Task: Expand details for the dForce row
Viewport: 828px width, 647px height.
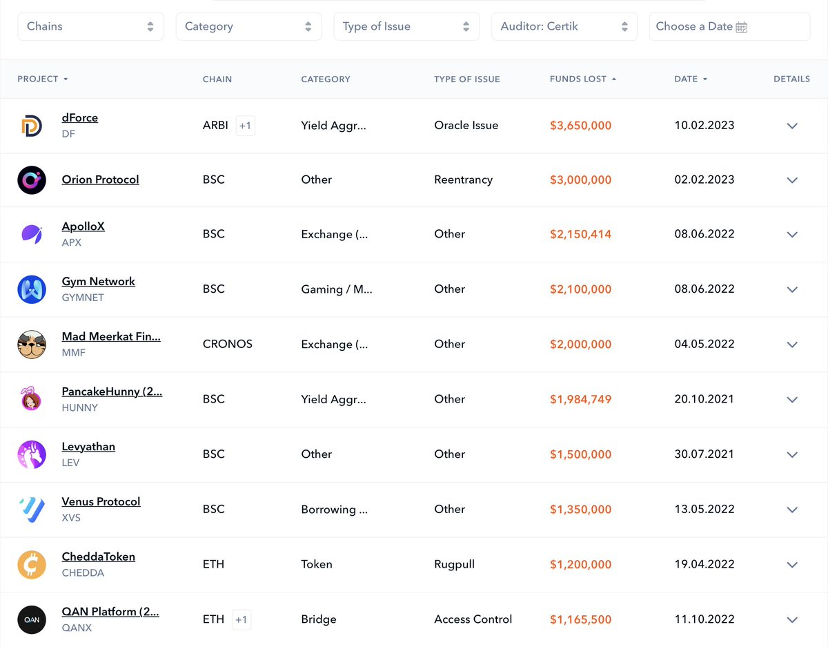Action: (x=792, y=126)
